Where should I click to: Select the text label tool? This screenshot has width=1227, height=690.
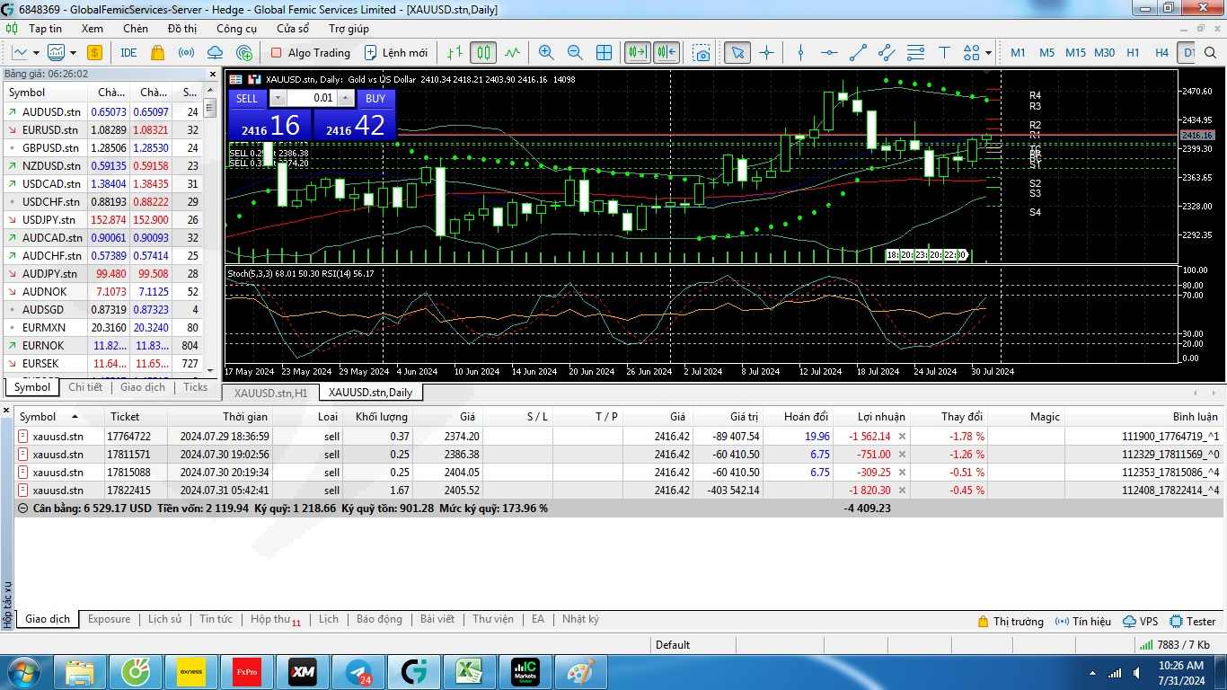[x=944, y=53]
